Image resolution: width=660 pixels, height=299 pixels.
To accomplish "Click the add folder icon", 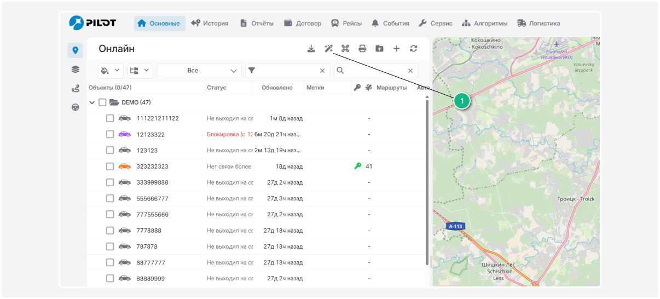I will pyautogui.click(x=379, y=49).
